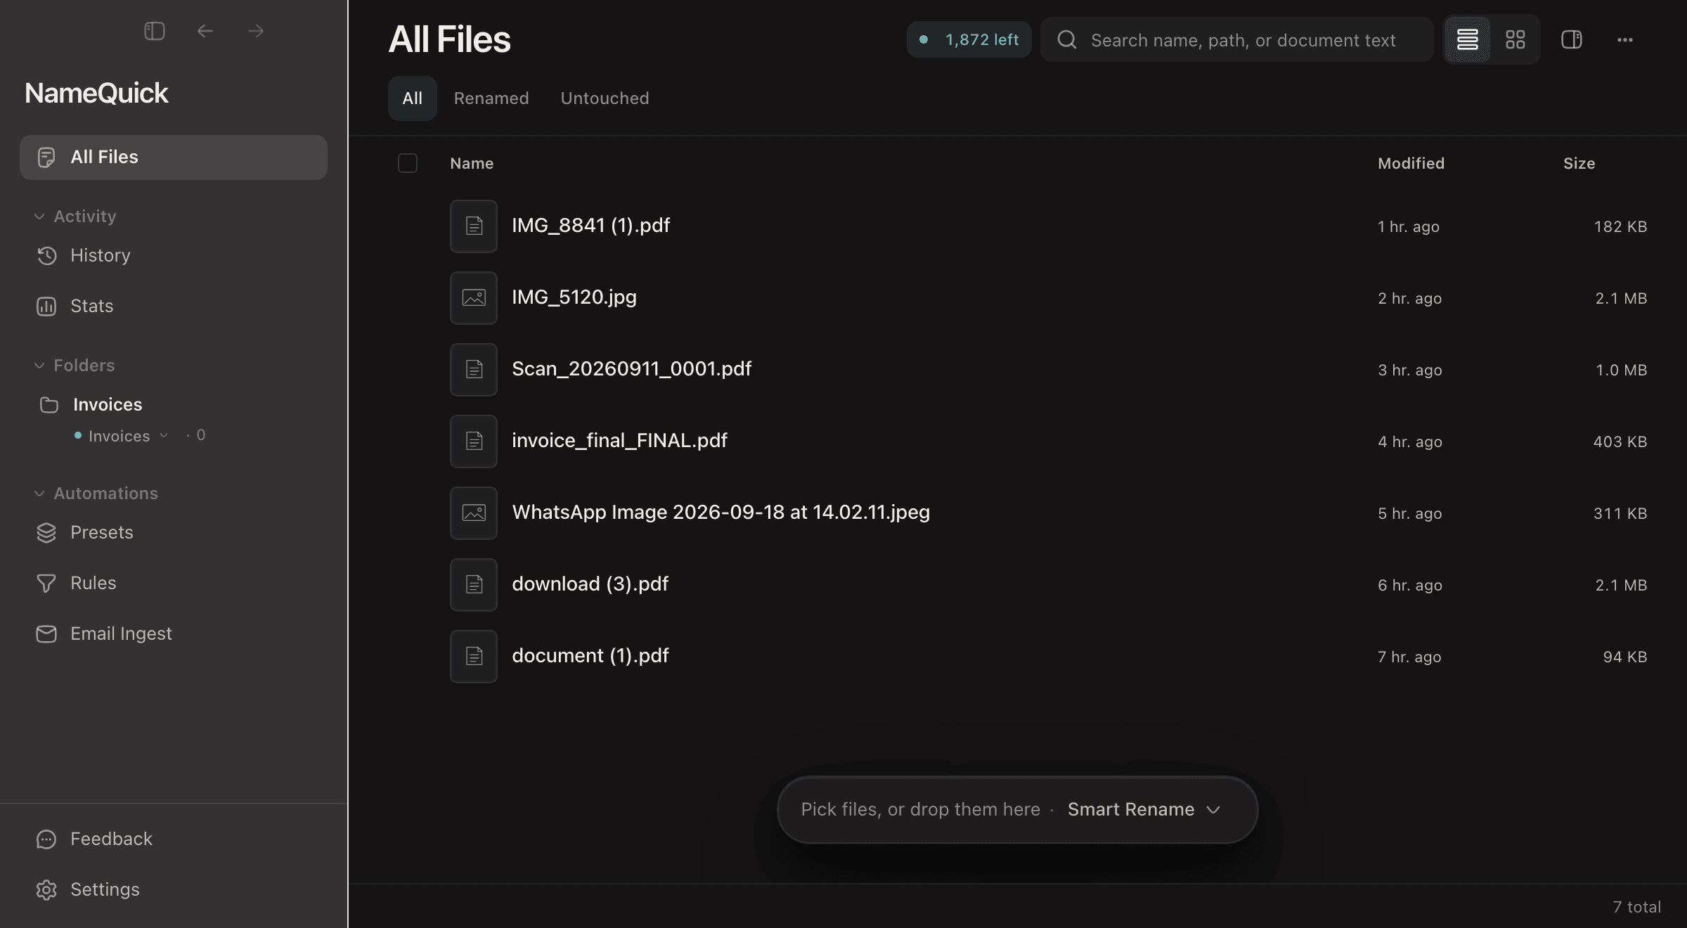Image resolution: width=1687 pixels, height=928 pixels.
Task: Collapse the Automations section
Action: [39, 494]
